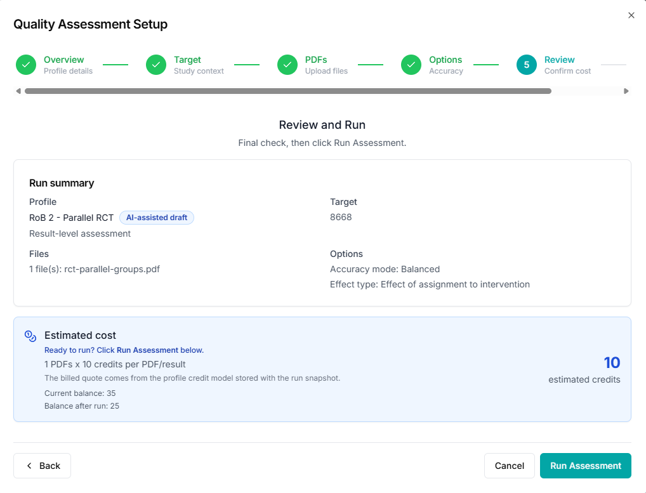
Task: Click the profile name RoB 2 - Parallel RCT
Action: tap(71, 218)
